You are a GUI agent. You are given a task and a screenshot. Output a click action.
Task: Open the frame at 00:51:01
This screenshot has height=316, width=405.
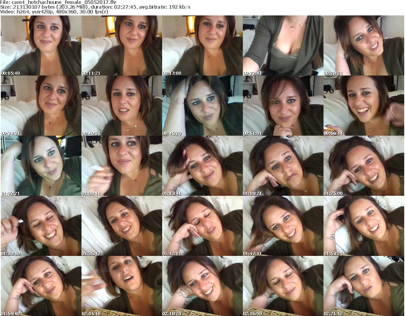[x=283, y=106]
